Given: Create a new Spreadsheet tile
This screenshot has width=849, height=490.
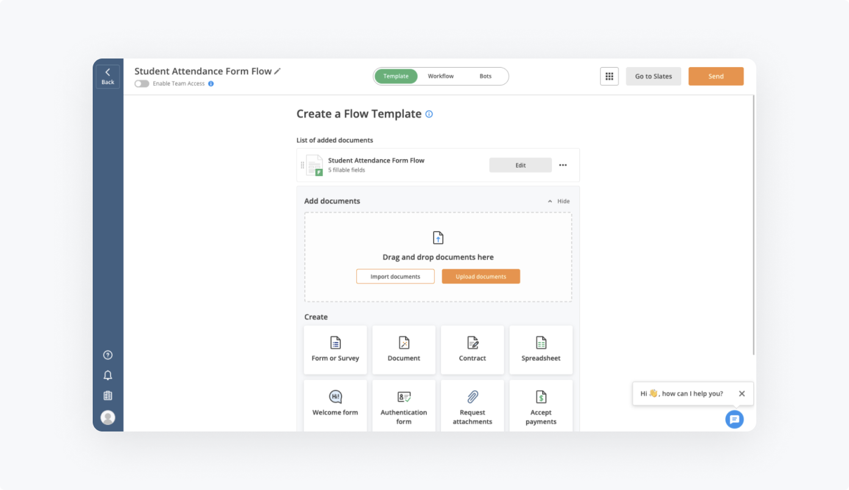Looking at the screenshot, I should point(540,350).
